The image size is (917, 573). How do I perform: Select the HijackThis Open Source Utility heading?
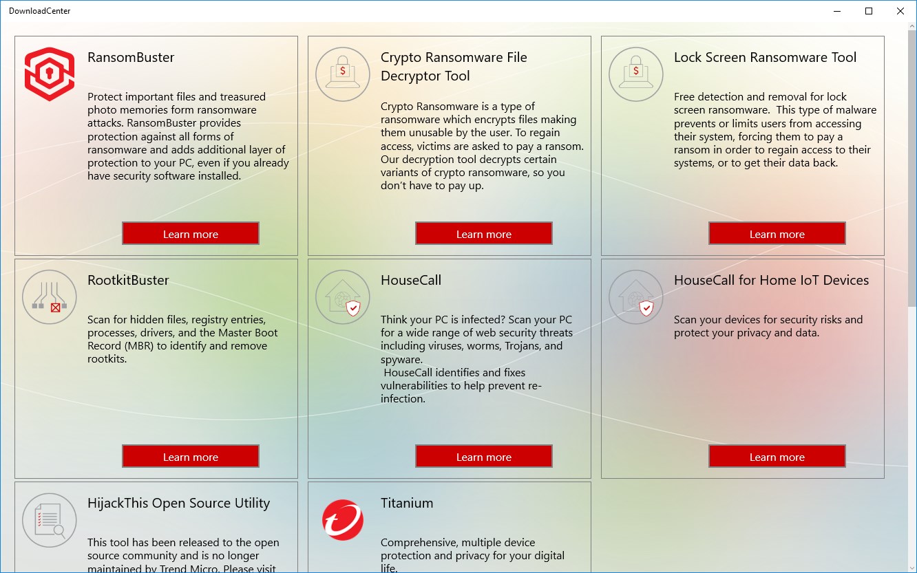point(178,504)
